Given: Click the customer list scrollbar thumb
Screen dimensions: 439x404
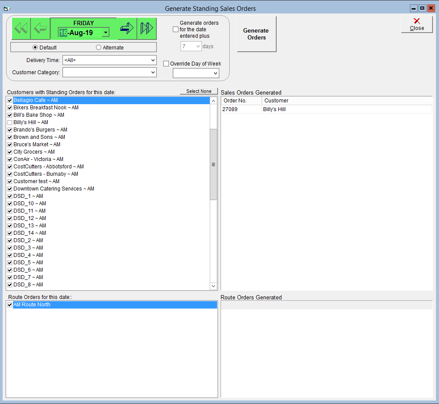Looking at the screenshot, I should (x=213, y=164).
